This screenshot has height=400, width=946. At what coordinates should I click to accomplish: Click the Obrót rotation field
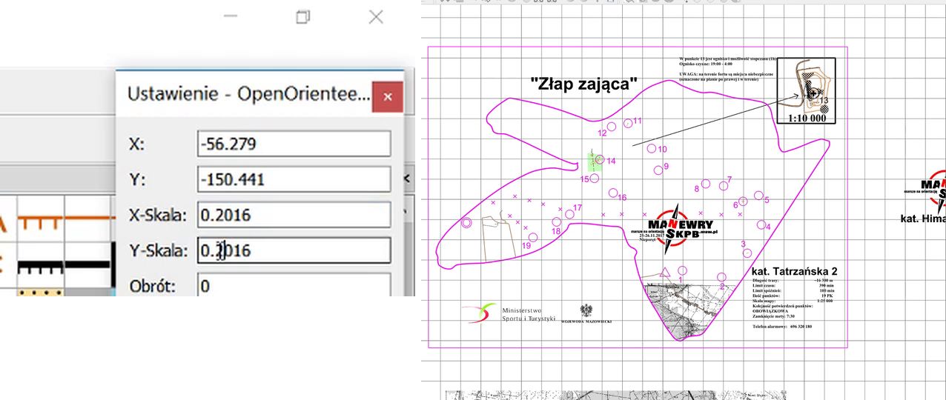294,285
